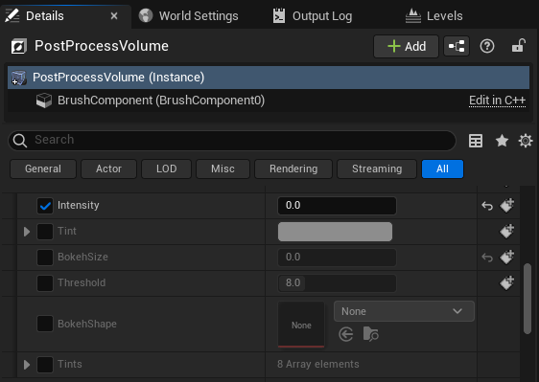Click the Threshold value slider field
The image size is (539, 382).
pos(337,282)
